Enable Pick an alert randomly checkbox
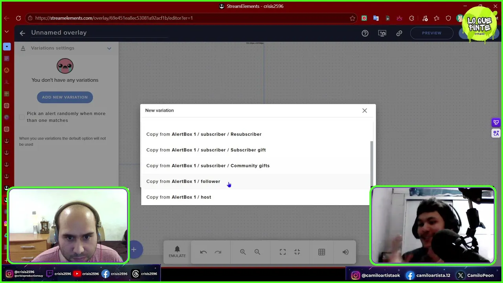Image resolution: width=503 pixels, height=283 pixels. (22, 117)
